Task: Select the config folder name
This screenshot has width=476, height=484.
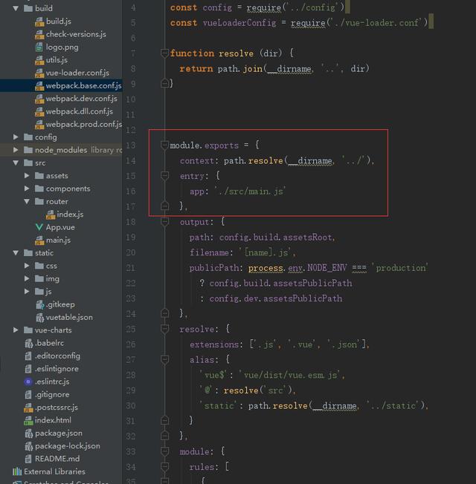Action: coord(46,137)
